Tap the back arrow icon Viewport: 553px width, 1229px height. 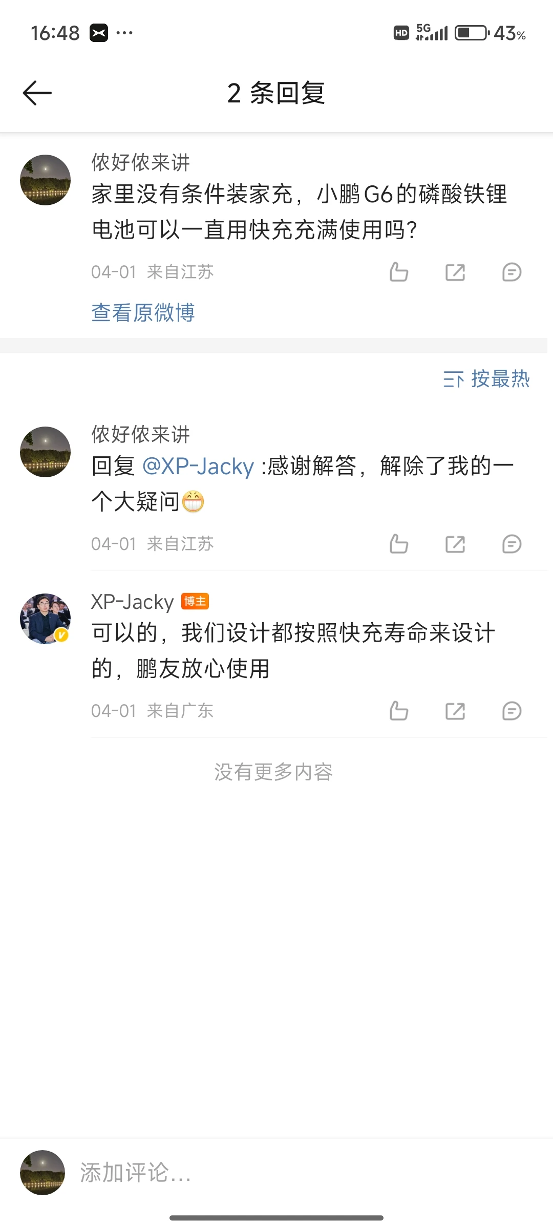click(37, 93)
